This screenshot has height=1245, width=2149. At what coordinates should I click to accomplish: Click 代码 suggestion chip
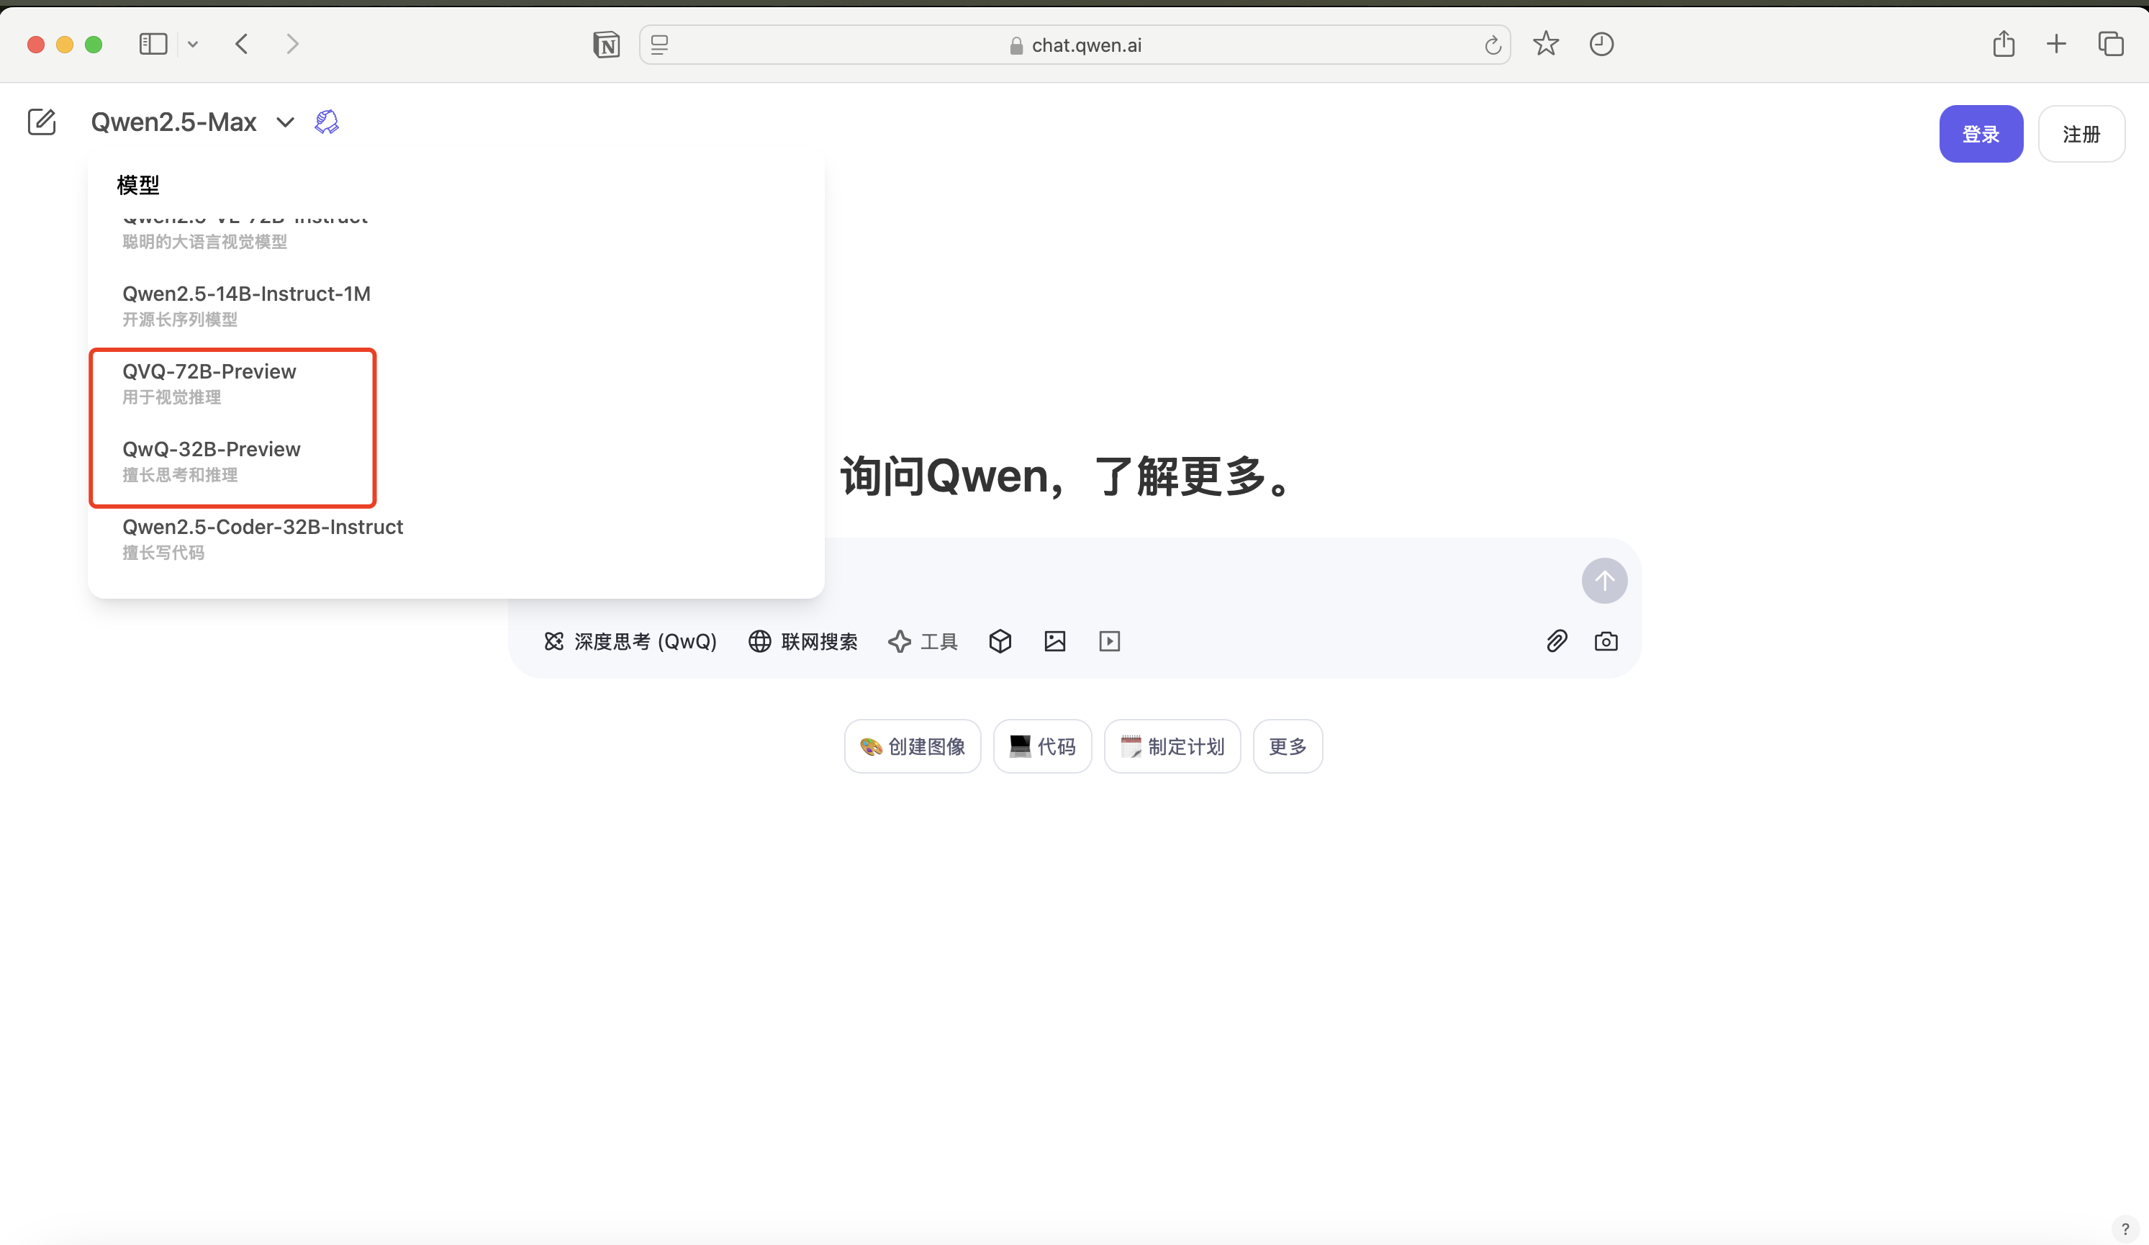1042,746
